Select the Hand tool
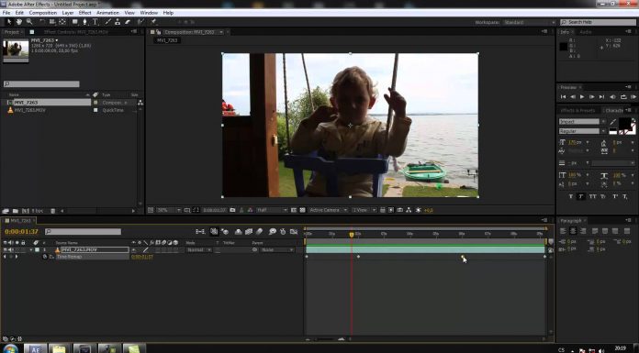This screenshot has width=639, height=353. pos(18,22)
